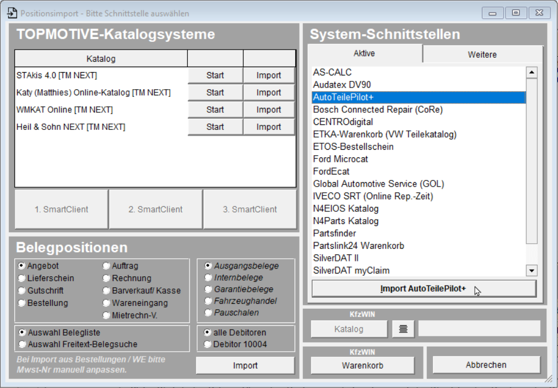This screenshot has height=388, width=558.
Task: Choose the Mietrechn-V. option
Action: pyautogui.click(x=106, y=315)
